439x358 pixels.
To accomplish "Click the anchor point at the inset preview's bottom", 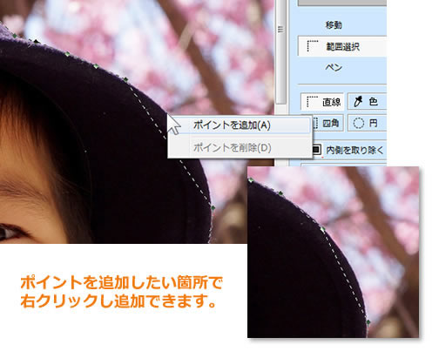I will tap(368, 322).
